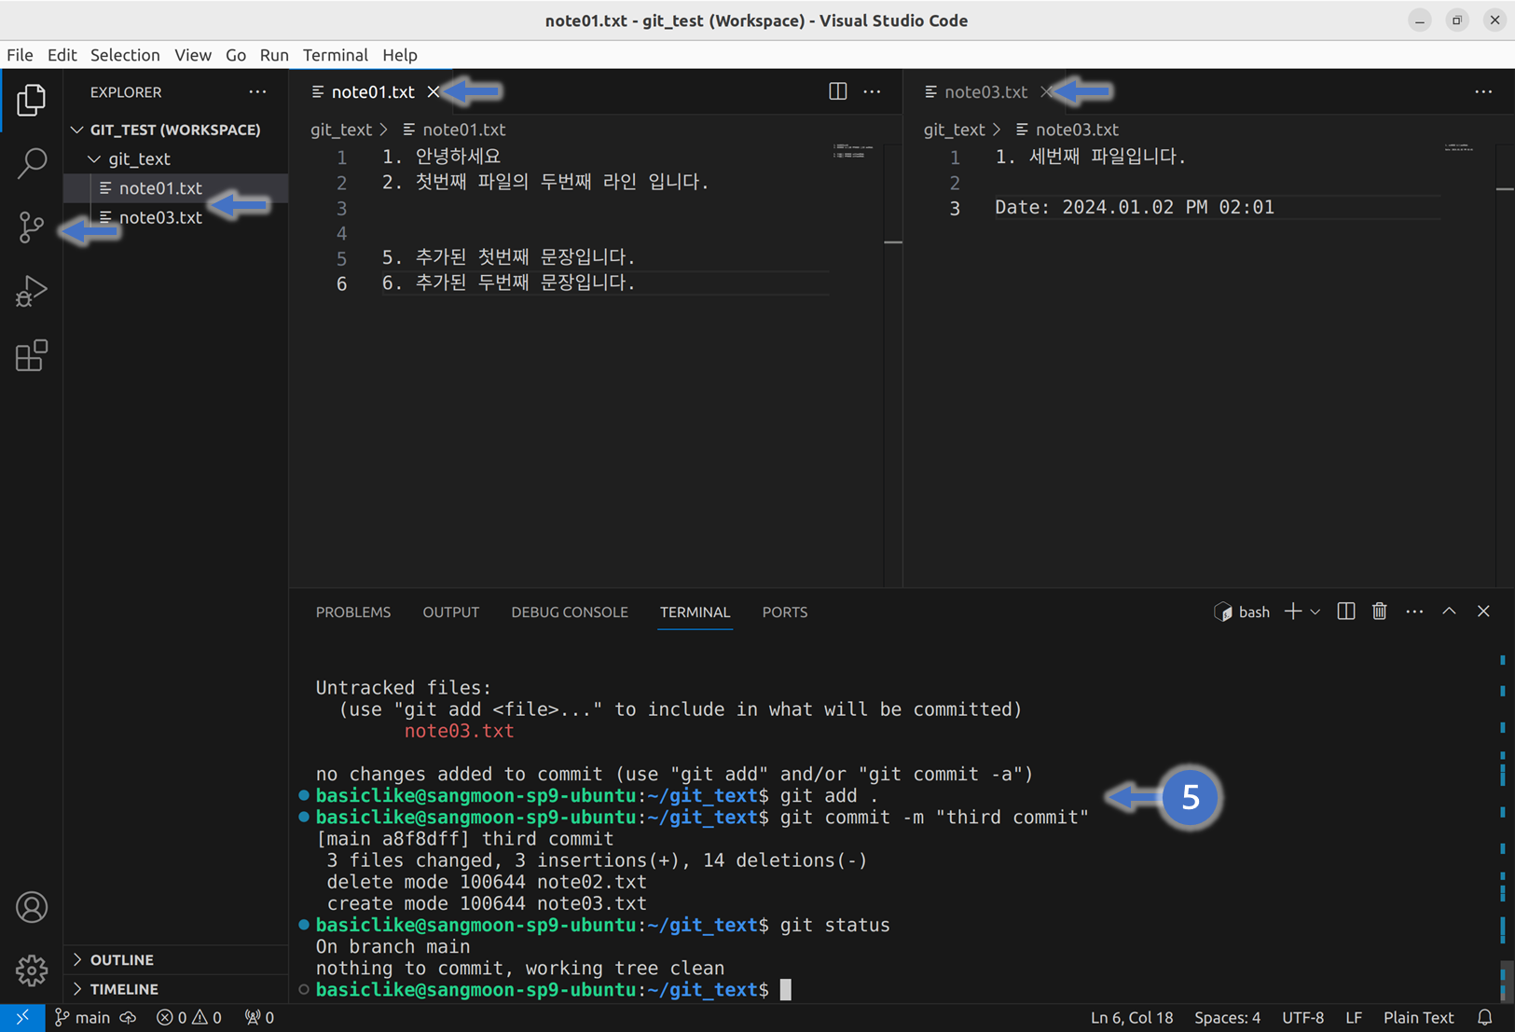Click git_text breadcrumb above note01.txt
1515x1032 pixels.
click(x=341, y=130)
